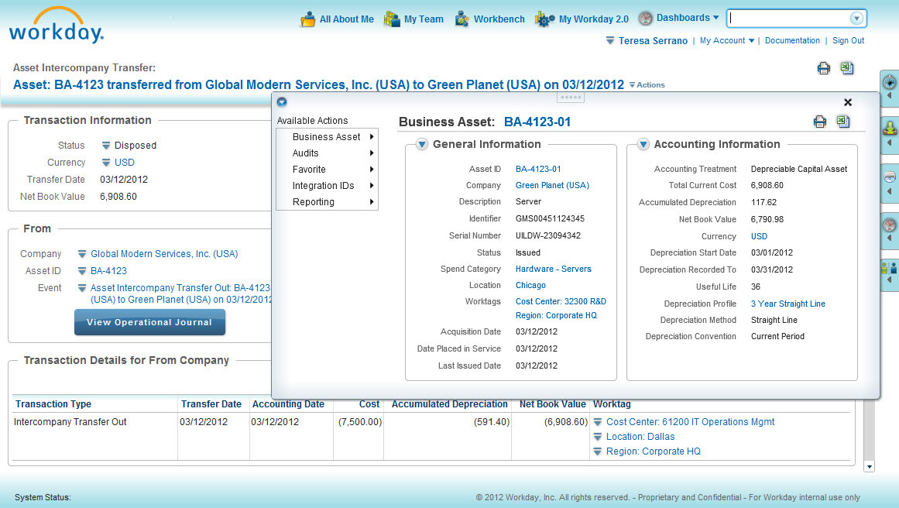The width and height of the screenshot is (899, 508).
Task: Open the Chicago location link
Action: [530, 286]
